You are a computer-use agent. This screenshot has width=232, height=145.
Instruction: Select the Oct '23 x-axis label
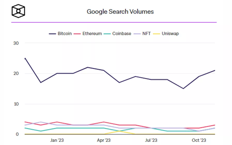[x=199, y=140]
